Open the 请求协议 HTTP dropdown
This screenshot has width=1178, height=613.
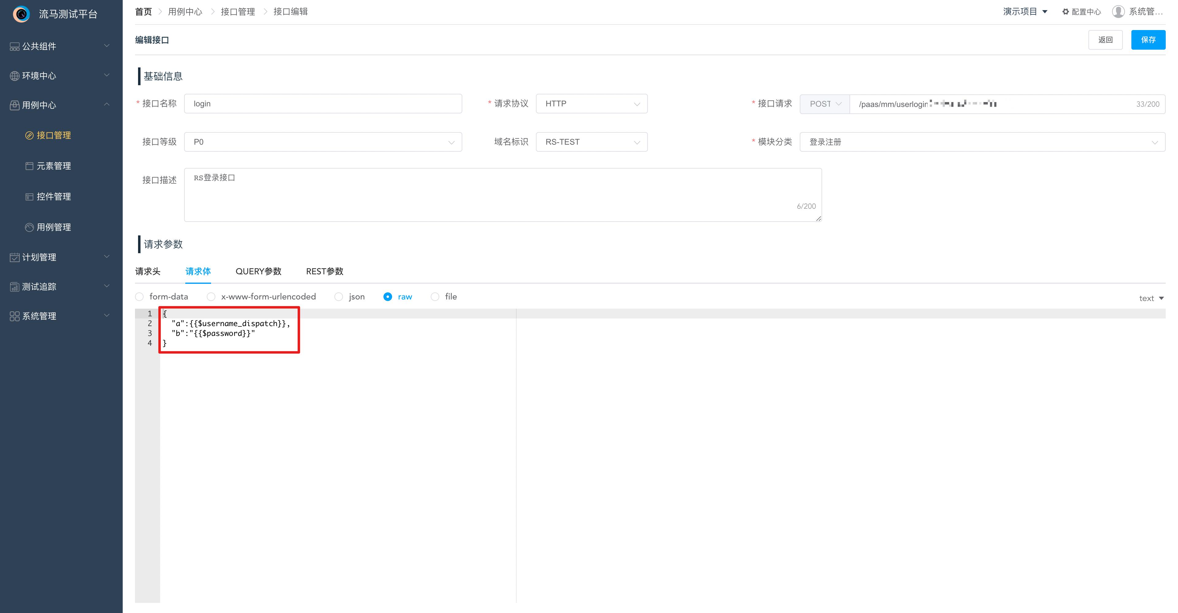[x=591, y=104]
